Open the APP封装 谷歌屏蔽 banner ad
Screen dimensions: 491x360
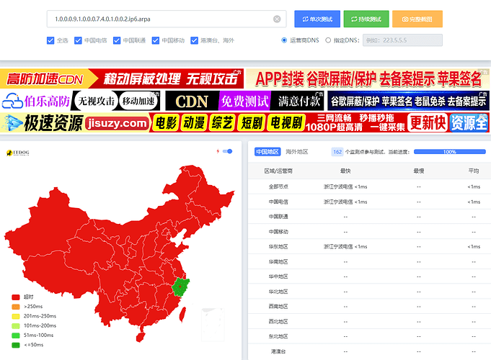368,78
